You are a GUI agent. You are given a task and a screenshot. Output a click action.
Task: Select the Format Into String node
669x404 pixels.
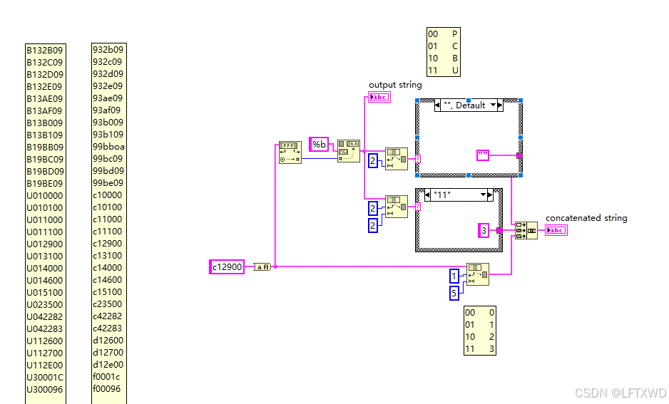point(349,151)
